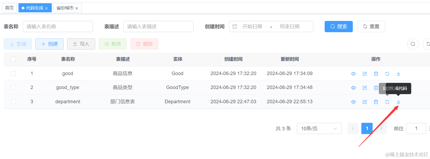Click the blue 搜索 button

(338, 27)
